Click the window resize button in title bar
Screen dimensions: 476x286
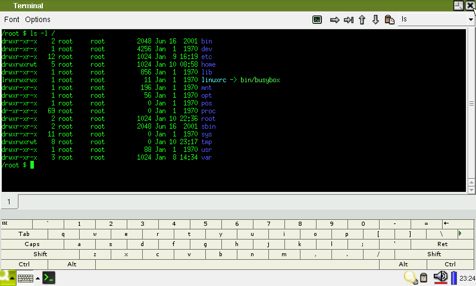tap(458, 5)
